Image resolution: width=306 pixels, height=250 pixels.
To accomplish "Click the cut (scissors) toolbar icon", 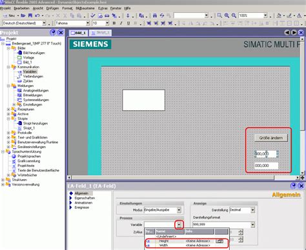I will (65, 15).
